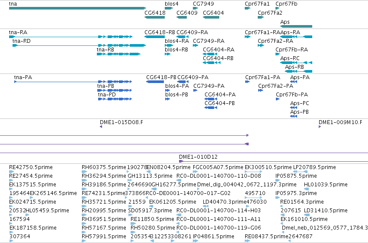Click the tna-PD protein label
This screenshot has height=243, width=368.
(x=107, y=95)
